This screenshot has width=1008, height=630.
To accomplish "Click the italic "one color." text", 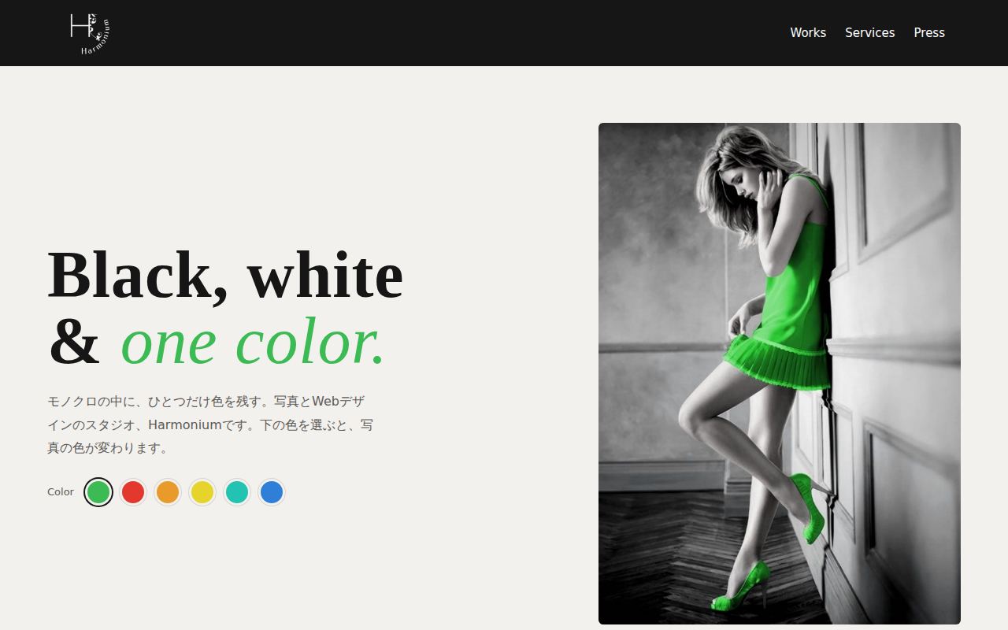I will pyautogui.click(x=253, y=342).
